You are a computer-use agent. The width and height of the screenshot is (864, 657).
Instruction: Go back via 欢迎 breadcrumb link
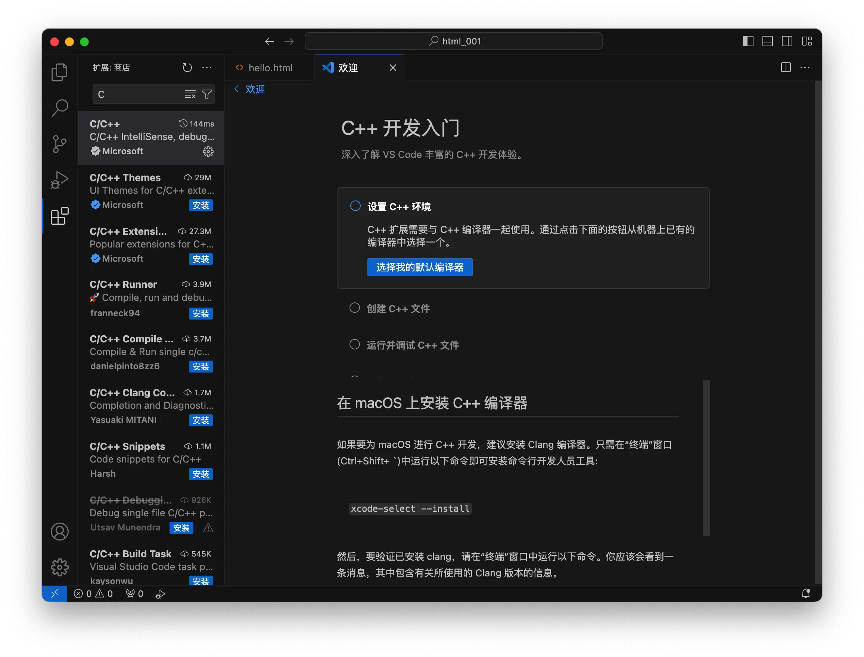(249, 89)
